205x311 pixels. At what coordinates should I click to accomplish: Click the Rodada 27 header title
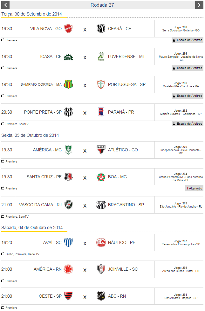102,5
